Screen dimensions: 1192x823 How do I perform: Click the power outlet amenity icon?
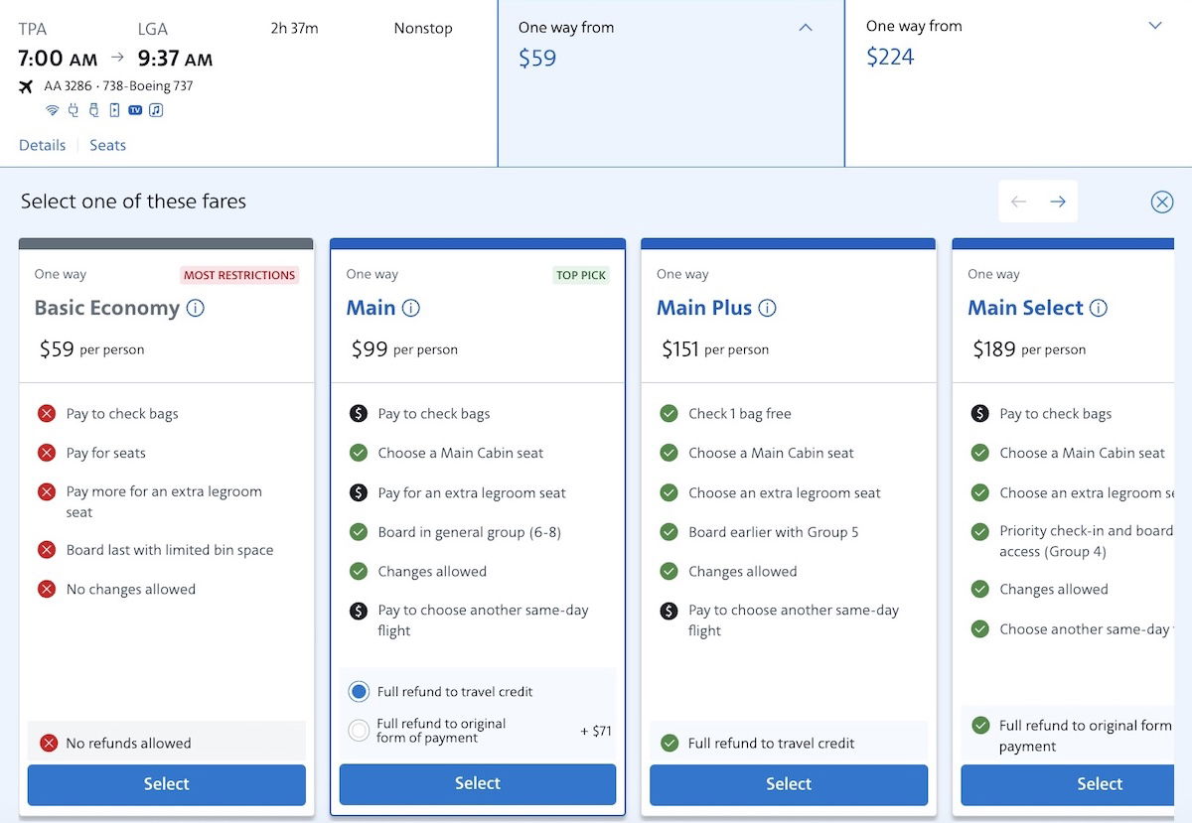click(74, 110)
